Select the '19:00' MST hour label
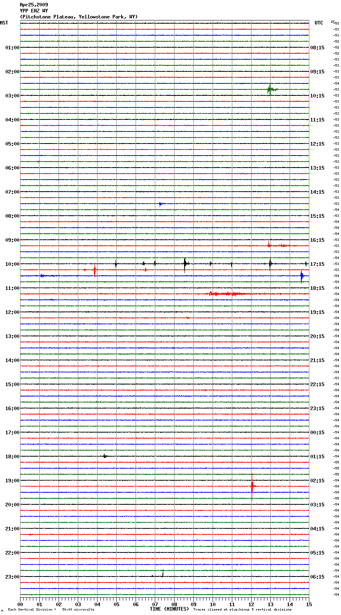The image size is (341, 615). tap(12, 481)
